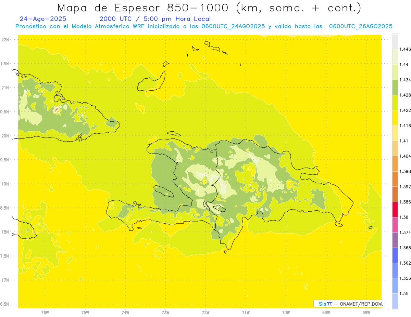411x317 pixels.
Task: Click the legend value '1.428'
Action: point(405,95)
